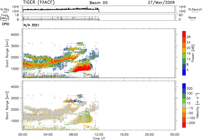Click the '12' power colorbar label
Viewport: 202px width, 140px height.
click(x=188, y=59)
